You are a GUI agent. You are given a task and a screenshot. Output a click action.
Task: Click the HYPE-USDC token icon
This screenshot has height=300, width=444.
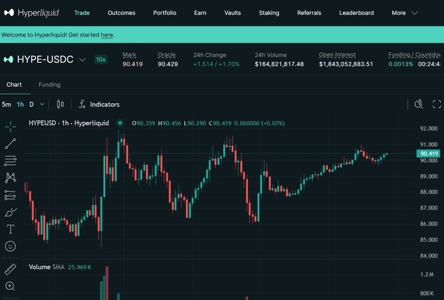[x=8, y=59]
